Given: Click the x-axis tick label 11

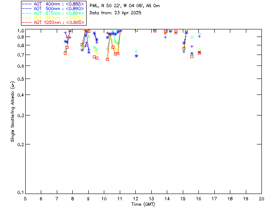Looking at the screenshot, I should [x=120, y=199].
